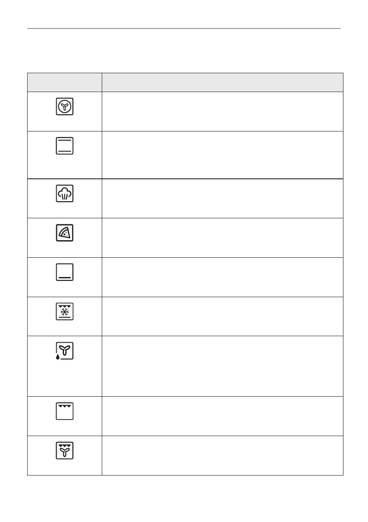This screenshot has width=368, height=522.
Task: Choose the steam cloud baking icon
Action: coord(64,193)
